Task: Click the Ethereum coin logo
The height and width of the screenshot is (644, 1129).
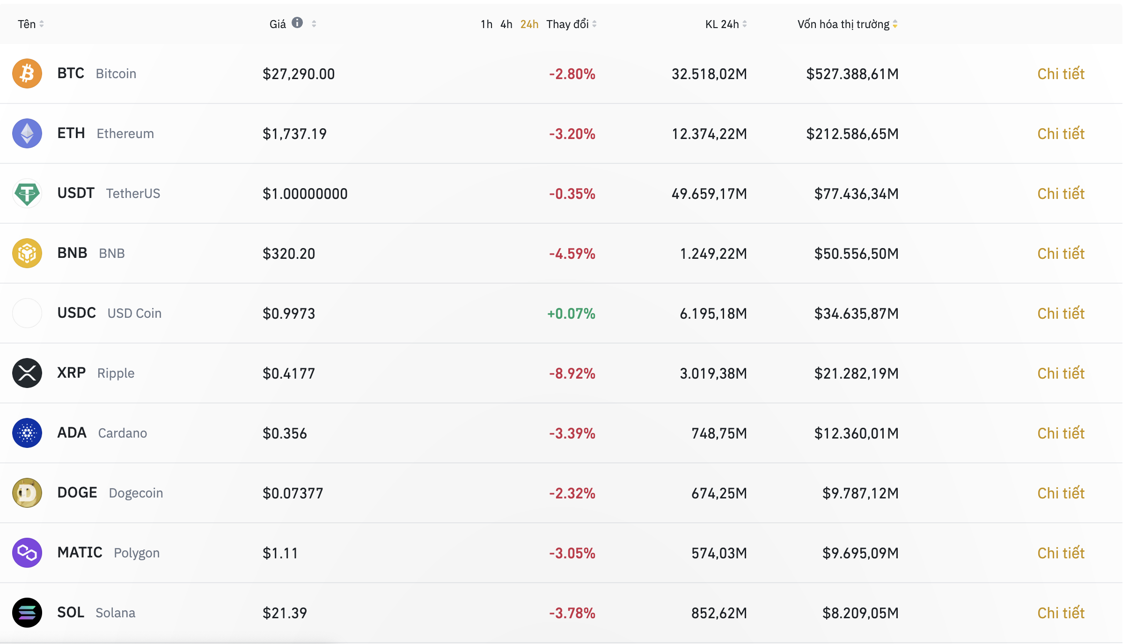Action: [27, 133]
